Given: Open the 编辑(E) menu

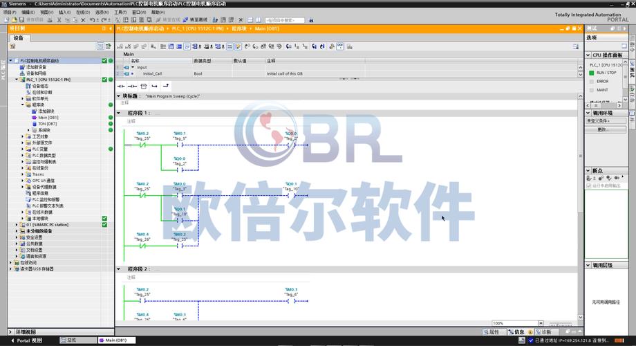Looking at the screenshot, I should (28, 12).
